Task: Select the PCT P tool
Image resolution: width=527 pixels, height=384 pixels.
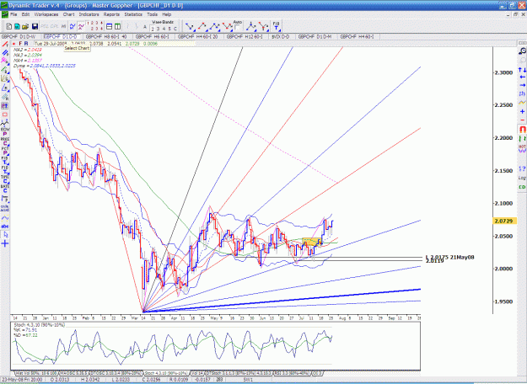Action: pos(5,151)
